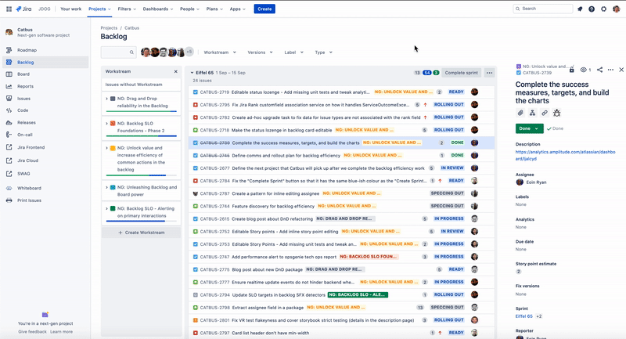Open Releases in the sidebar

tap(27, 123)
